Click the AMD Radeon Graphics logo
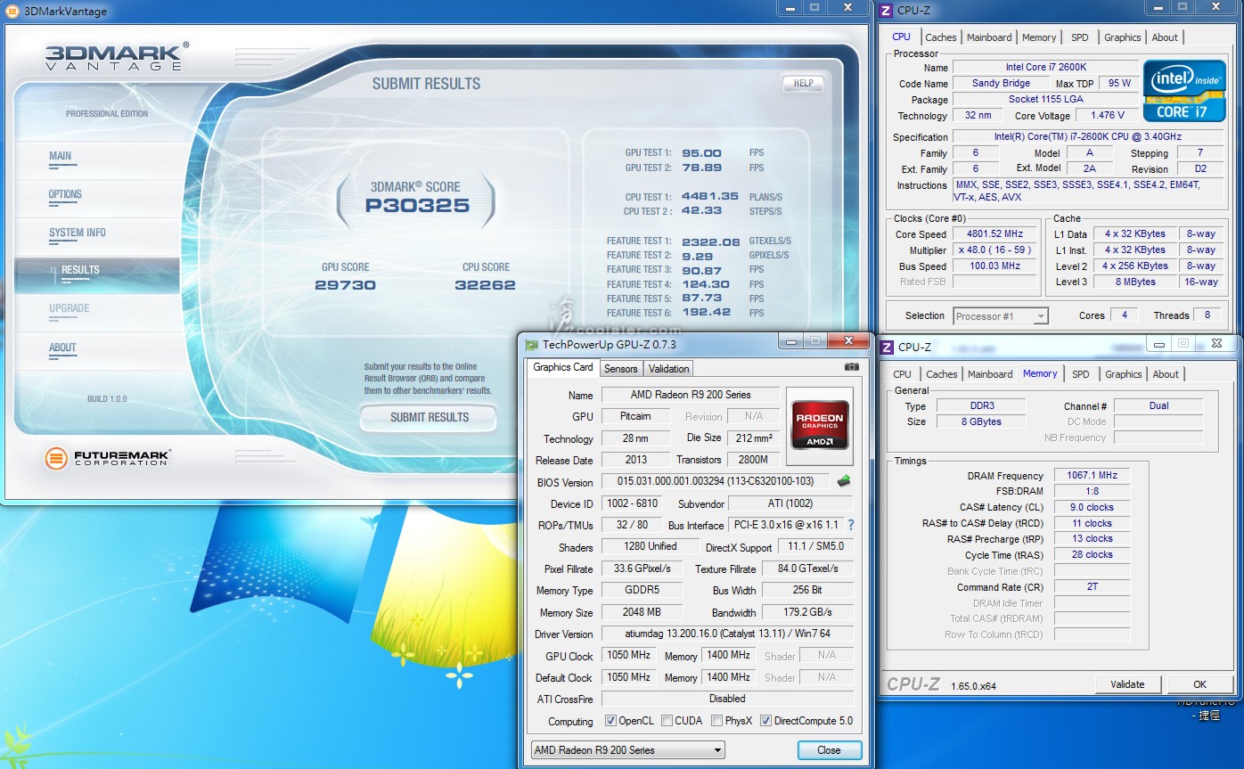 click(x=820, y=425)
